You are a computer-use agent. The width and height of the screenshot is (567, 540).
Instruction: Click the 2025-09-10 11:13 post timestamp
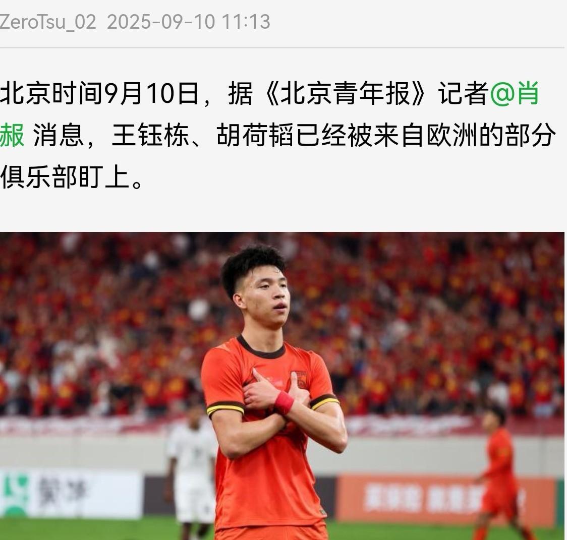[188, 22]
